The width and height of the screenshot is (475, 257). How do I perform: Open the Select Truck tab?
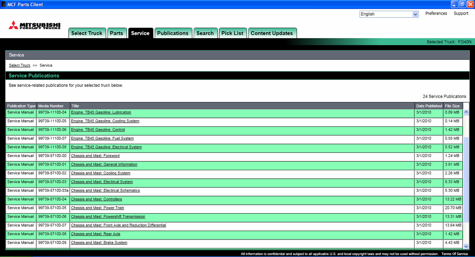pos(87,33)
